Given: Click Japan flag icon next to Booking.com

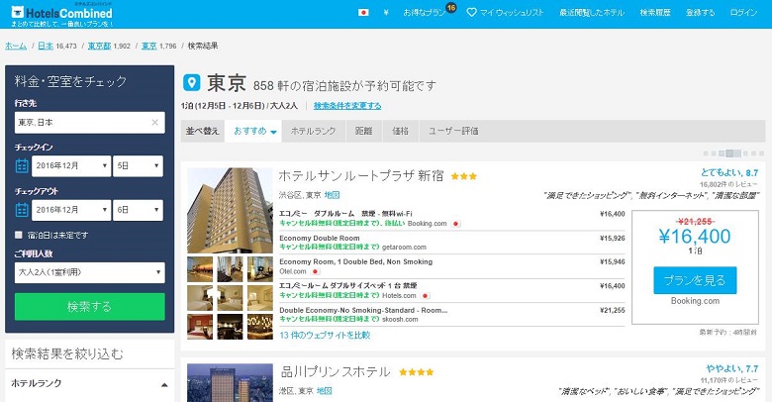Looking at the screenshot, I should tap(456, 224).
